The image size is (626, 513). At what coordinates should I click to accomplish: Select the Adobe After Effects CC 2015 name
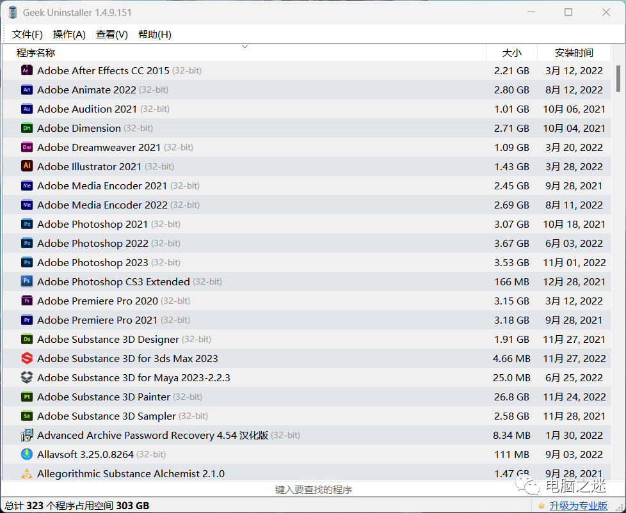[x=103, y=70]
